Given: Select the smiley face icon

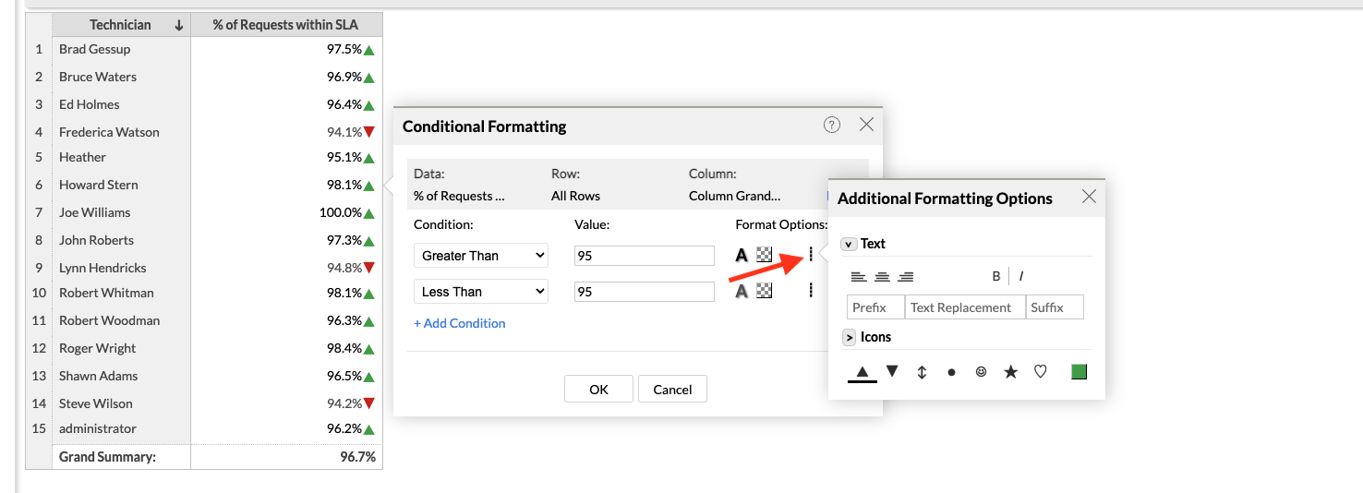Looking at the screenshot, I should coord(981,371).
